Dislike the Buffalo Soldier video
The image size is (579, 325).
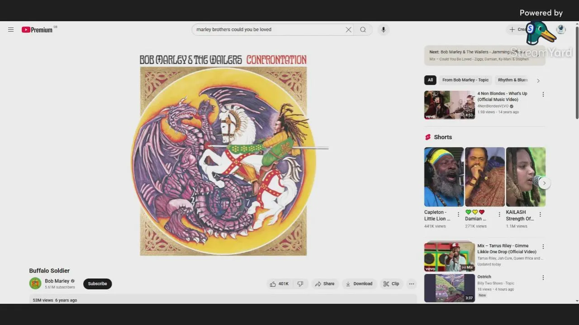300,284
